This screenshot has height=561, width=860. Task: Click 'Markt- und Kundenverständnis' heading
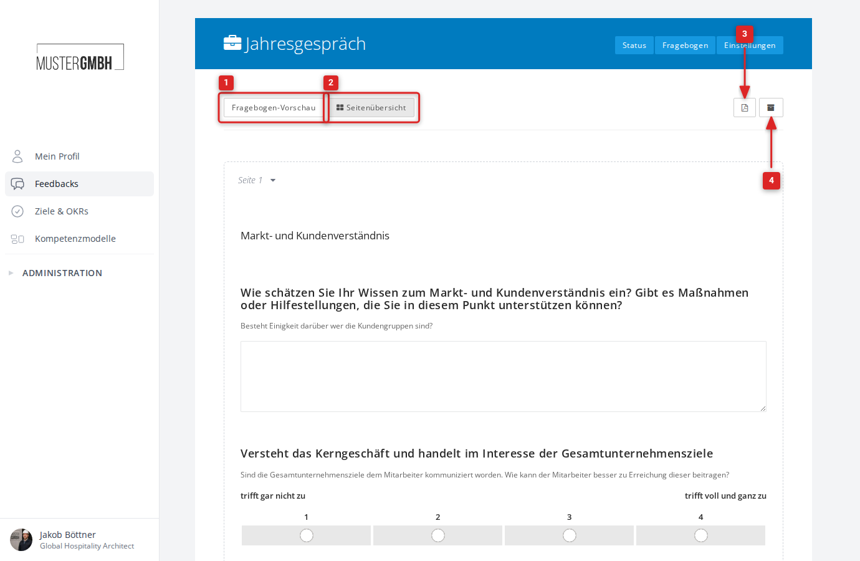(315, 236)
